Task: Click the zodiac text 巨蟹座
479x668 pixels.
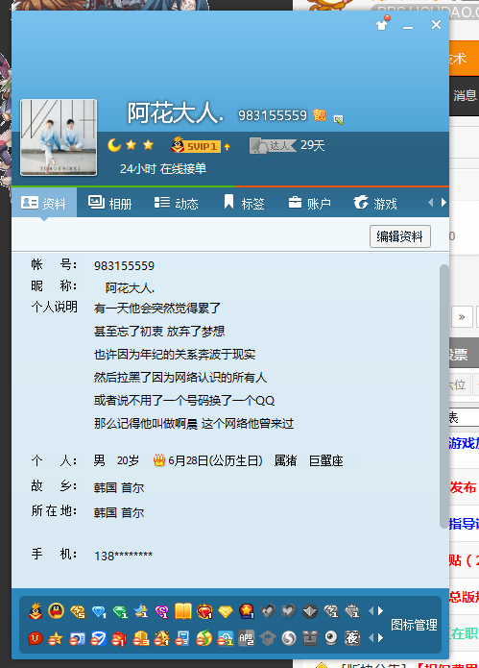Action: [x=325, y=460]
